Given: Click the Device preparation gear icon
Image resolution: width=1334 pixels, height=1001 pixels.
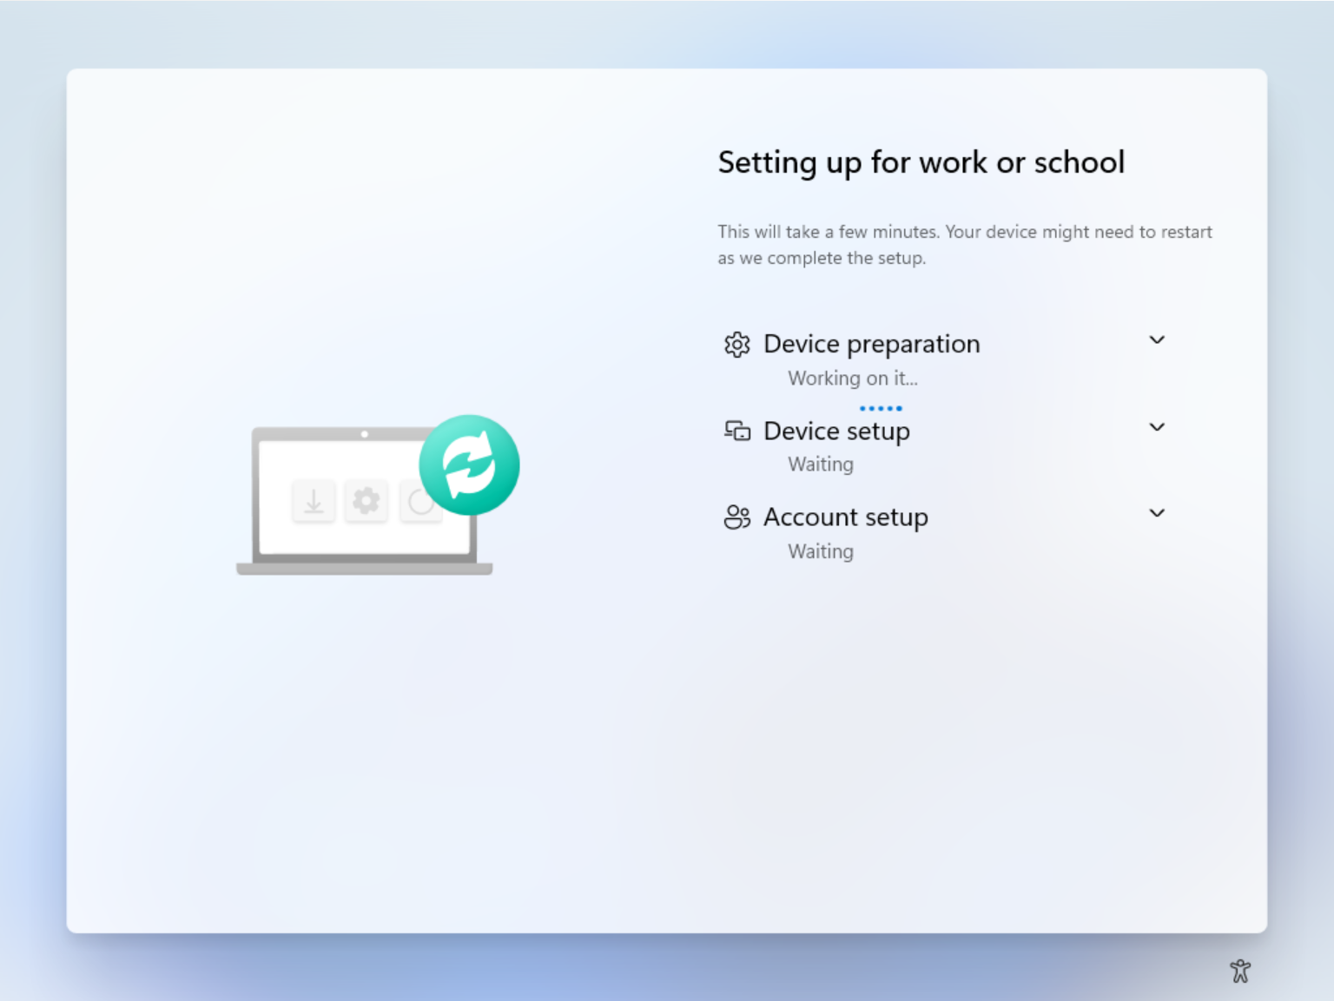Looking at the screenshot, I should (x=737, y=345).
